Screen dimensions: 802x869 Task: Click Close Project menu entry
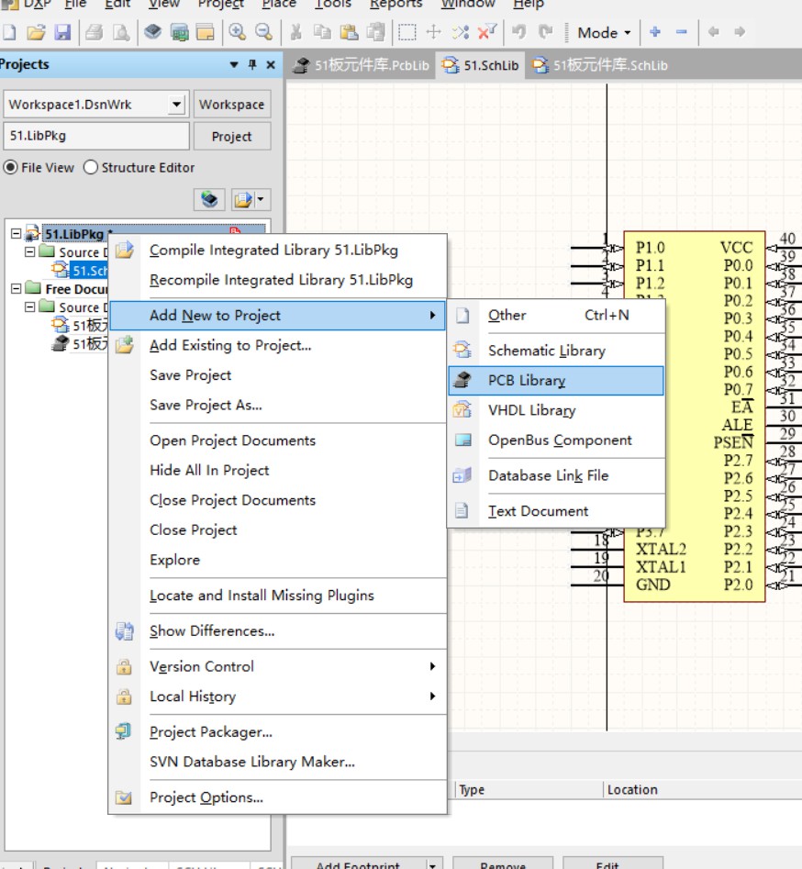tap(278, 530)
